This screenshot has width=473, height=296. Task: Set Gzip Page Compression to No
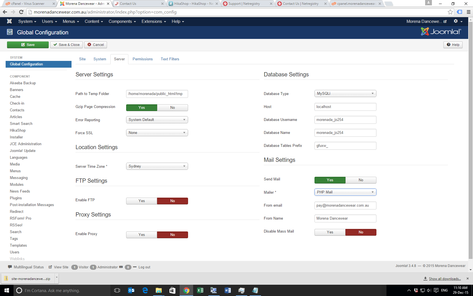[x=173, y=108]
